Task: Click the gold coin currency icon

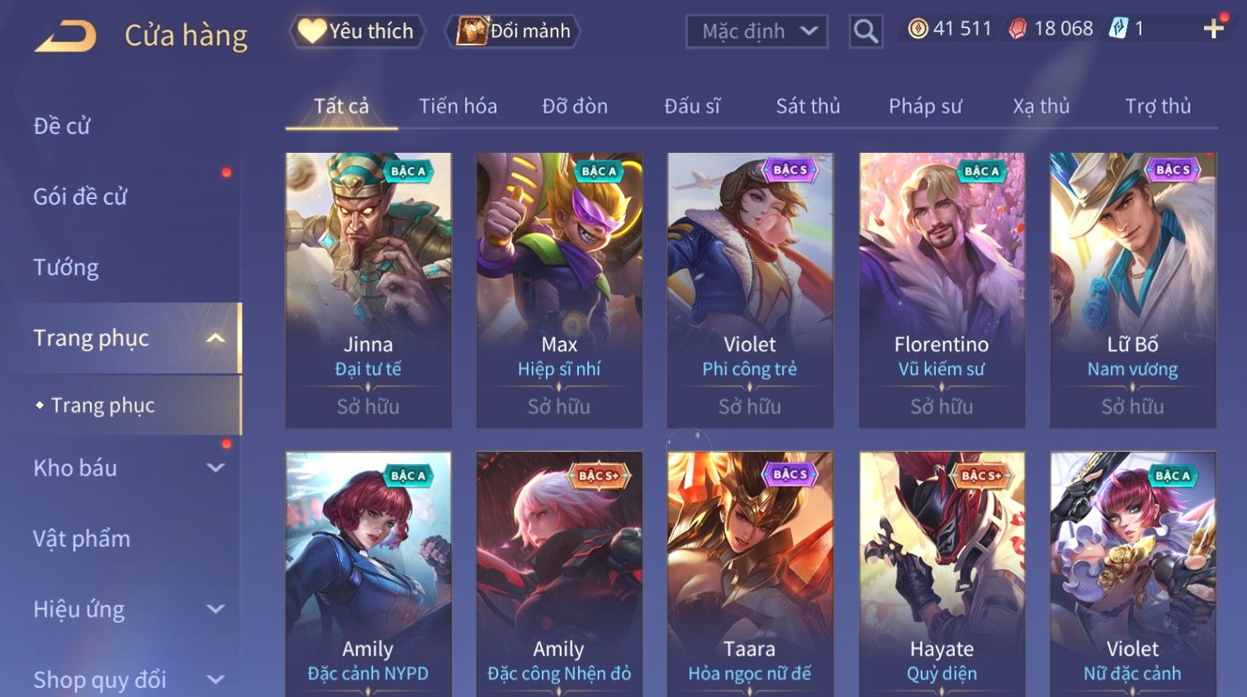Action: [917, 29]
